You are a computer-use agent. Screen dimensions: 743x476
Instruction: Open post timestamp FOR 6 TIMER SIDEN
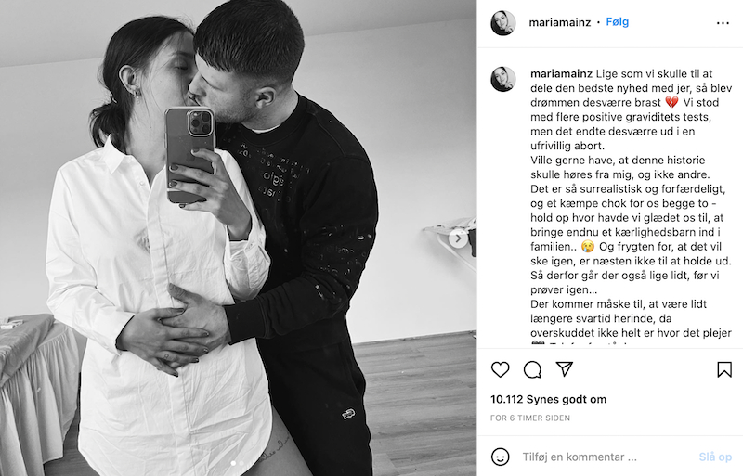pos(529,418)
